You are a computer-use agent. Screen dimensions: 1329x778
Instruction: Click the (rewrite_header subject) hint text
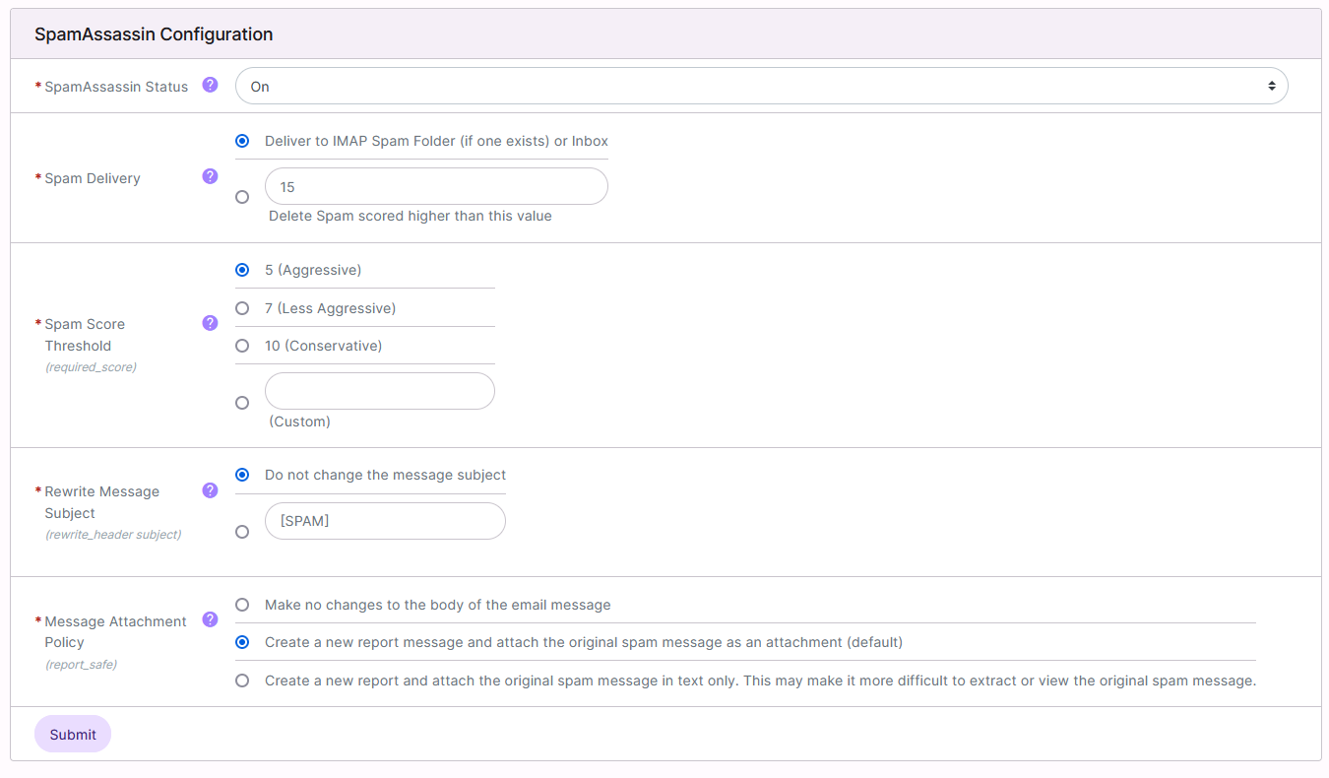click(113, 535)
